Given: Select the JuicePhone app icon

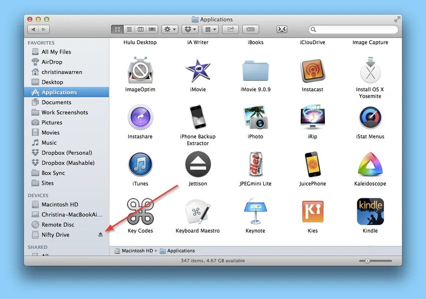Looking at the screenshot, I should pos(312,164).
